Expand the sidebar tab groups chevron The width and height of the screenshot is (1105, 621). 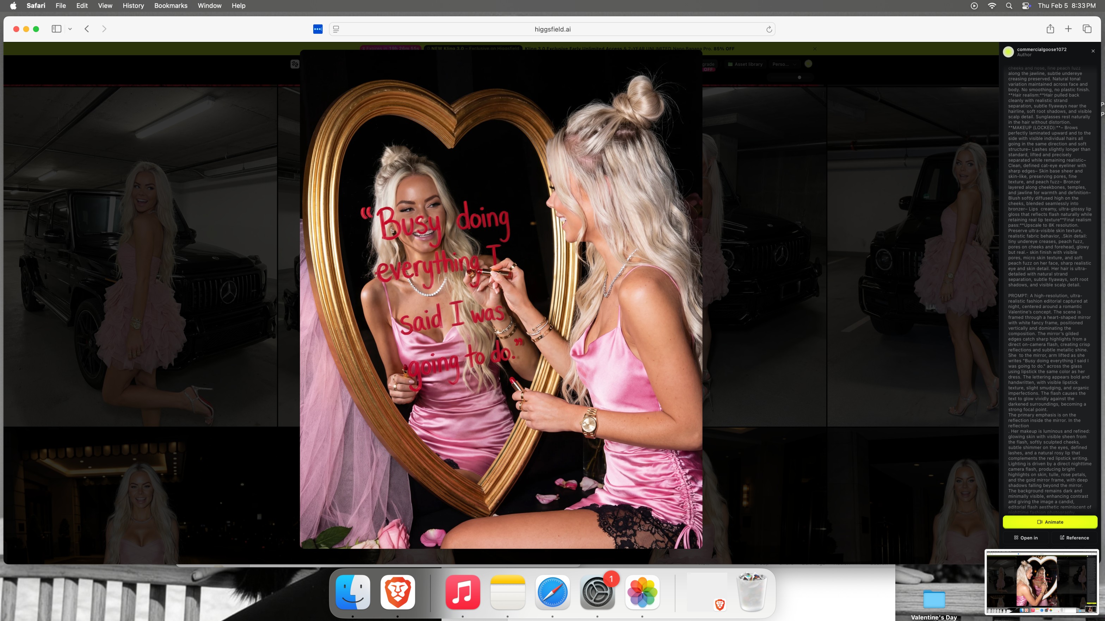(x=70, y=29)
